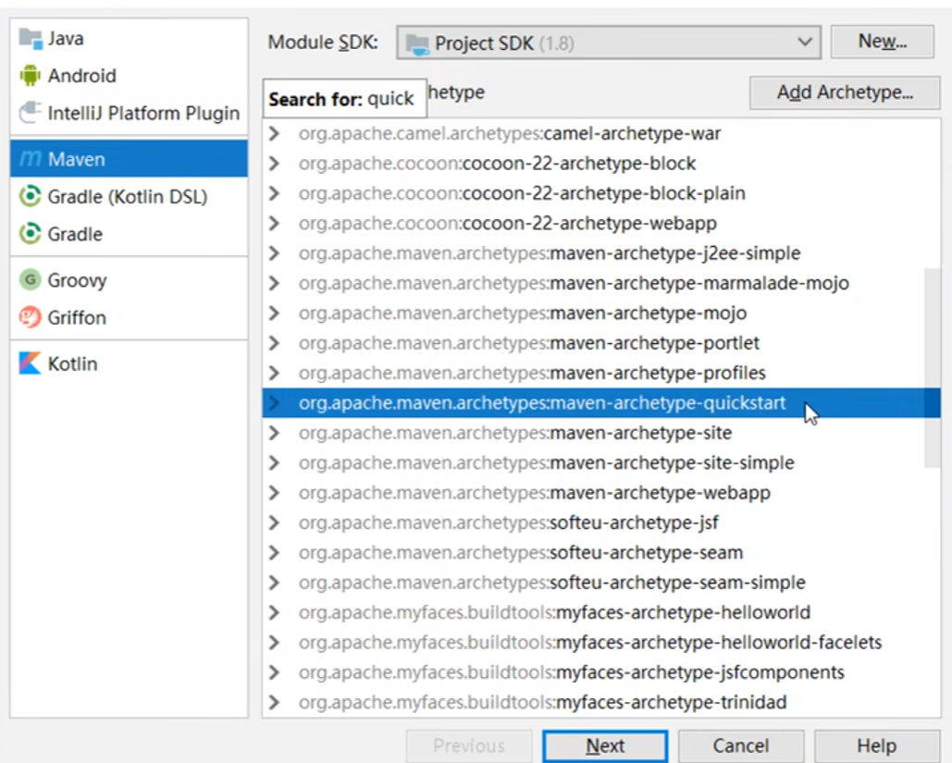Expand myfaces-archetype-jsfcomponents node
This screenshot has width=952, height=763.
[x=275, y=672]
